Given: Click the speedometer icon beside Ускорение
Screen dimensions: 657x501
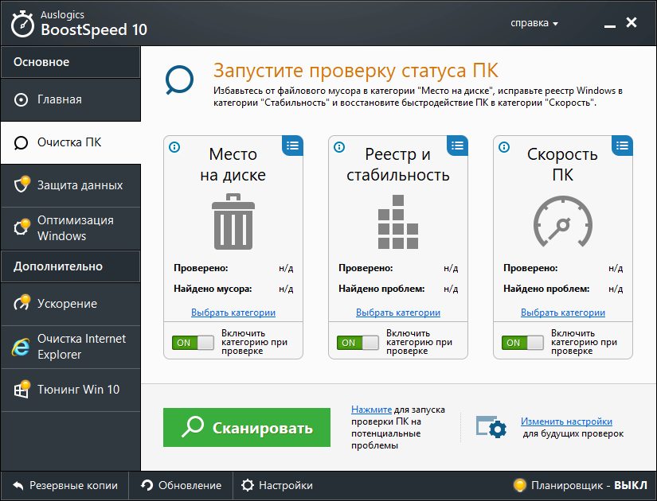Looking at the screenshot, I should pyautogui.click(x=22, y=302).
